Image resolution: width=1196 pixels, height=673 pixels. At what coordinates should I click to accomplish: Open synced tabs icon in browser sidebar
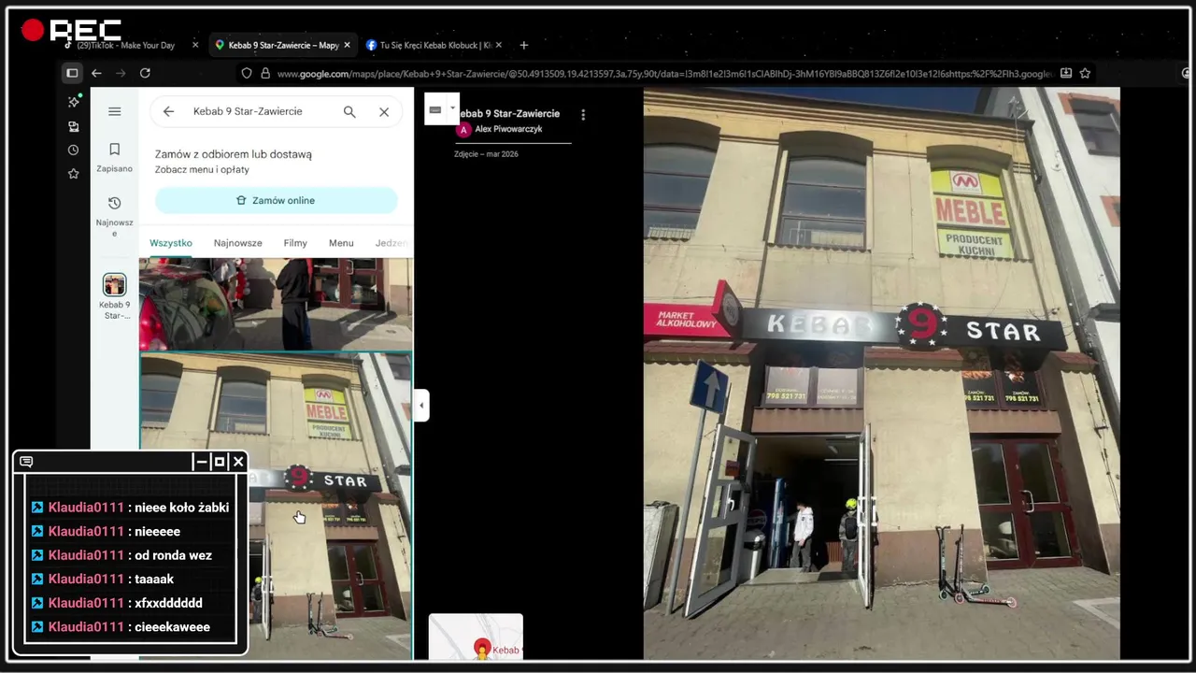click(x=74, y=126)
